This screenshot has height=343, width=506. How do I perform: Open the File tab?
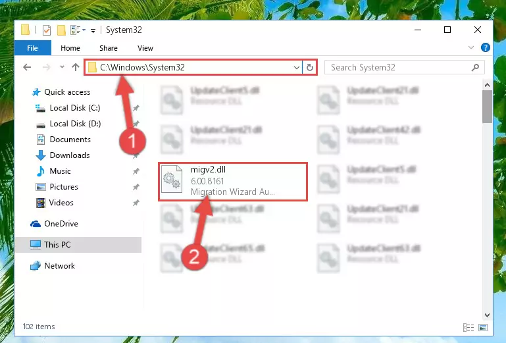pos(33,48)
